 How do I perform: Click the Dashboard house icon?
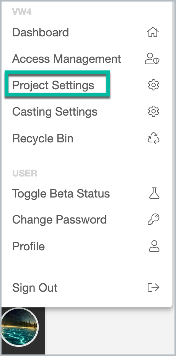point(153,32)
